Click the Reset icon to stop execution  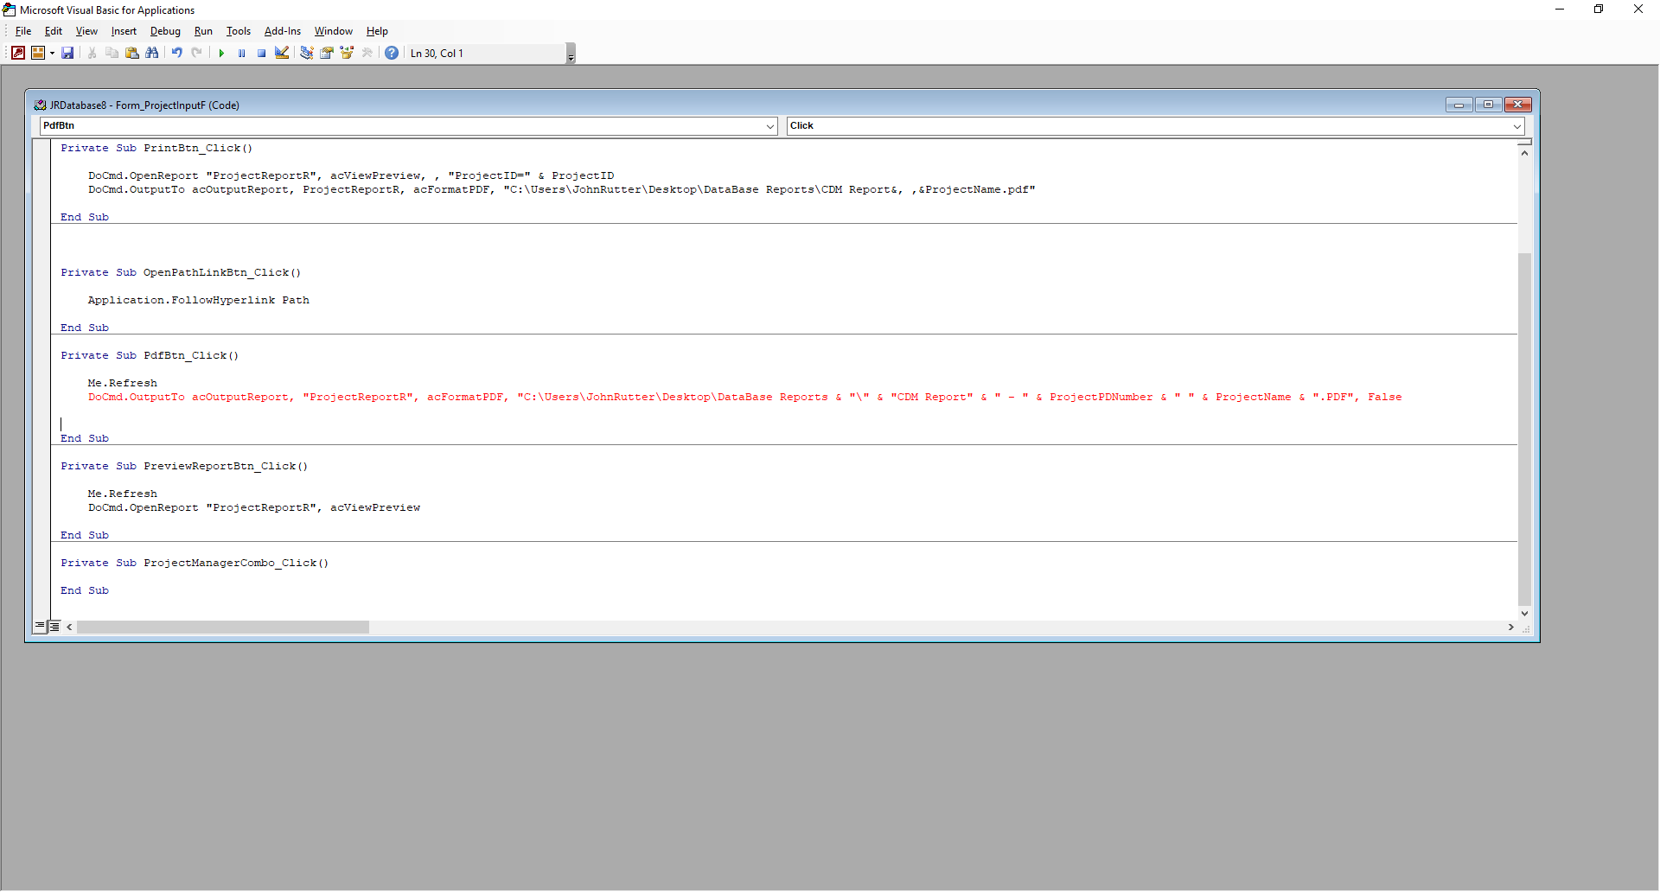coord(261,53)
